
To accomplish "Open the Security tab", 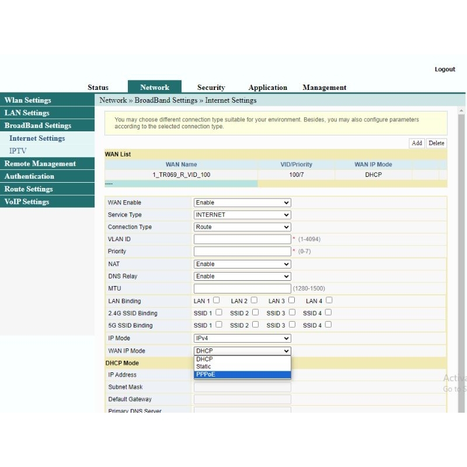I will tap(211, 88).
